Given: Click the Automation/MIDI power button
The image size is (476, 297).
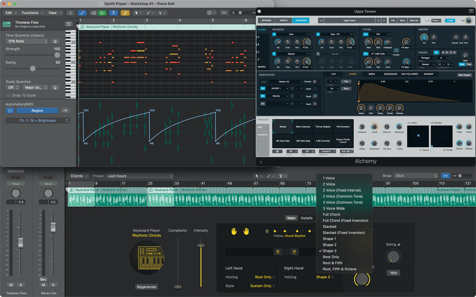Looking at the screenshot, I should (10, 110).
